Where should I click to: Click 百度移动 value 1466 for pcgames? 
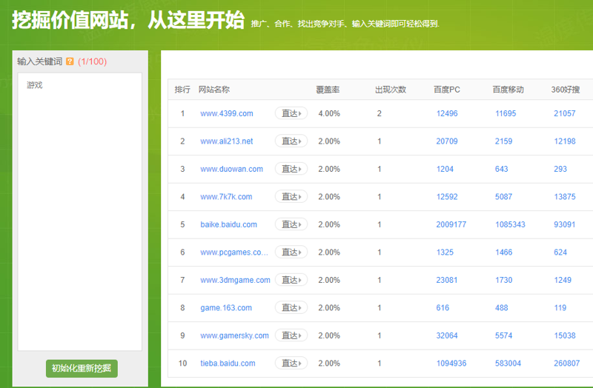[x=504, y=252]
